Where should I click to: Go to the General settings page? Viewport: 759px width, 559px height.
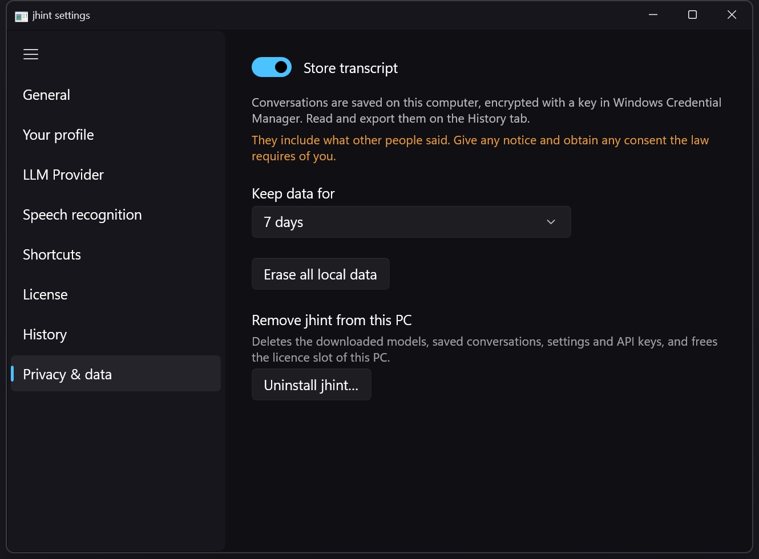[x=116, y=95]
